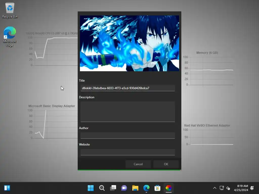Open Microsoft Edge desktop shortcut
The image size is (259, 194).
click(10, 37)
